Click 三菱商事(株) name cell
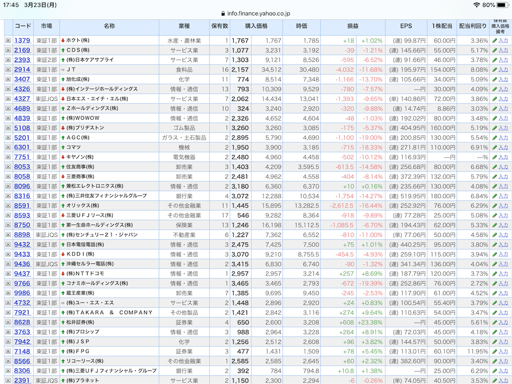Screen dimensions: 512x384 (x=80, y=176)
